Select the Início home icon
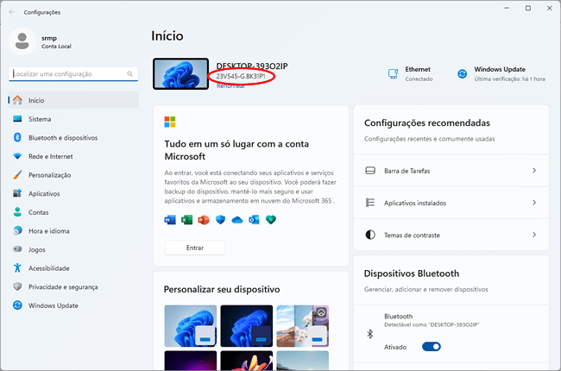561x371 pixels. [17, 100]
